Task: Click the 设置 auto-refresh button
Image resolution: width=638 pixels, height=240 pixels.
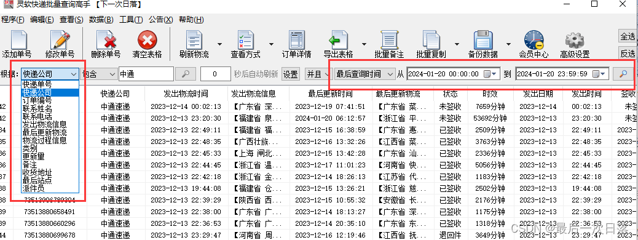Action: pyautogui.click(x=291, y=74)
